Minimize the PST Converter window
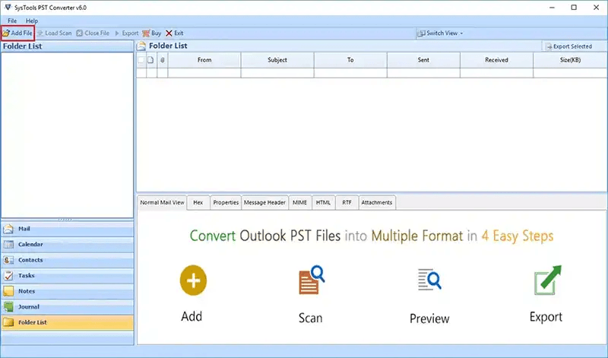608x358 pixels. click(x=552, y=8)
